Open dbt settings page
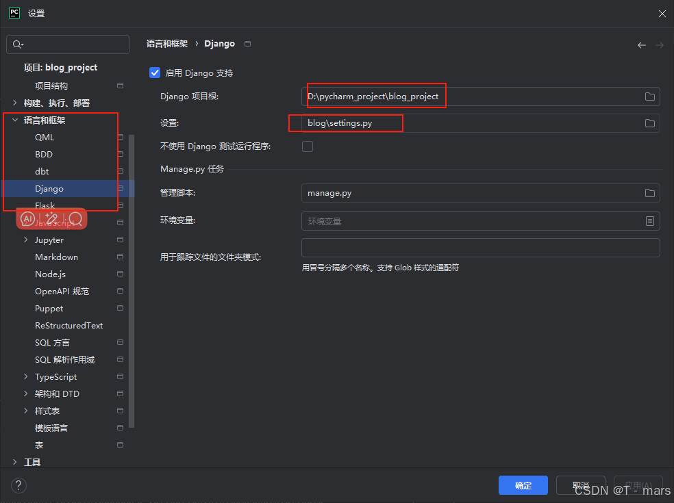This screenshot has height=503, width=674. [x=42, y=172]
